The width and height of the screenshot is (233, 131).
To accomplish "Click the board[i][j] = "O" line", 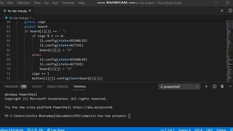I will coord(56,69).
